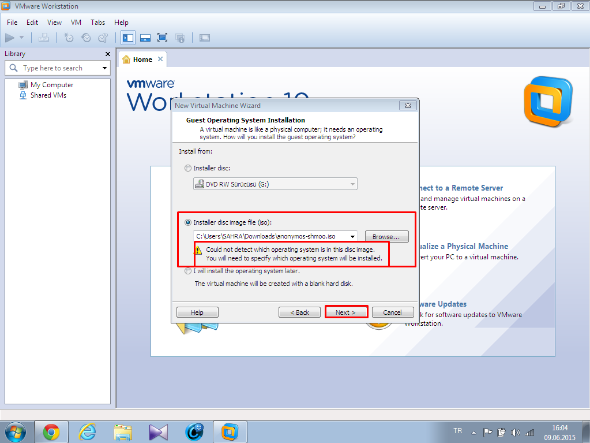The image size is (590, 443).
Task: Click the network signal tray icon
Action: [529, 433]
